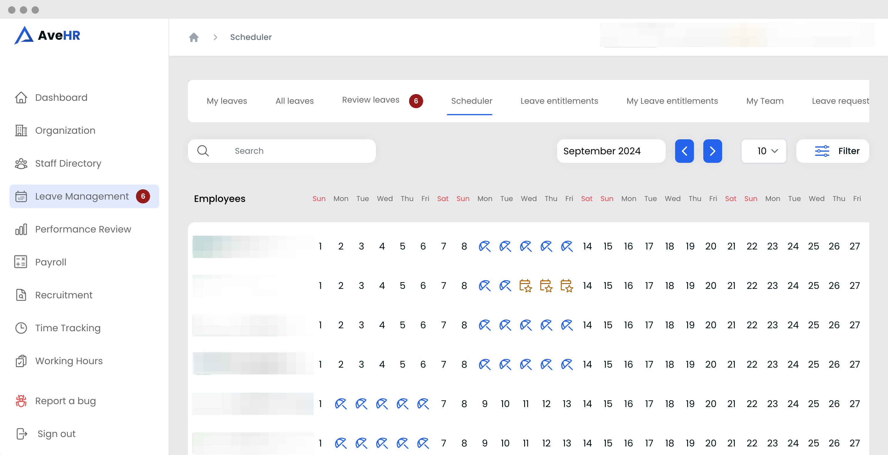Navigate to Payroll
This screenshot has height=455, width=888.
50,262
